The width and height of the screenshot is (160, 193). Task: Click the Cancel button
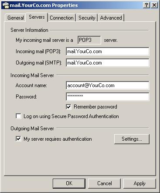click(x=105, y=183)
